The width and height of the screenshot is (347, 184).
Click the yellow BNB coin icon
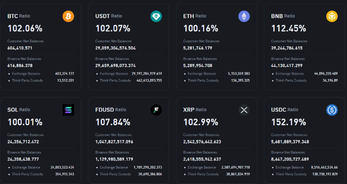(x=332, y=16)
